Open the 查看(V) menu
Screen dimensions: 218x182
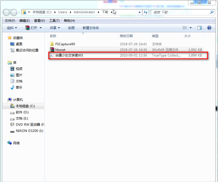[39, 21]
